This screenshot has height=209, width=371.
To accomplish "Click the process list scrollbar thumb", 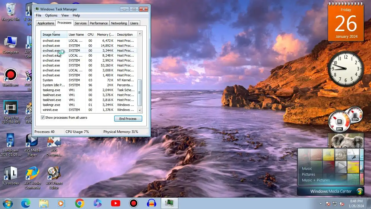I will point(140,93).
